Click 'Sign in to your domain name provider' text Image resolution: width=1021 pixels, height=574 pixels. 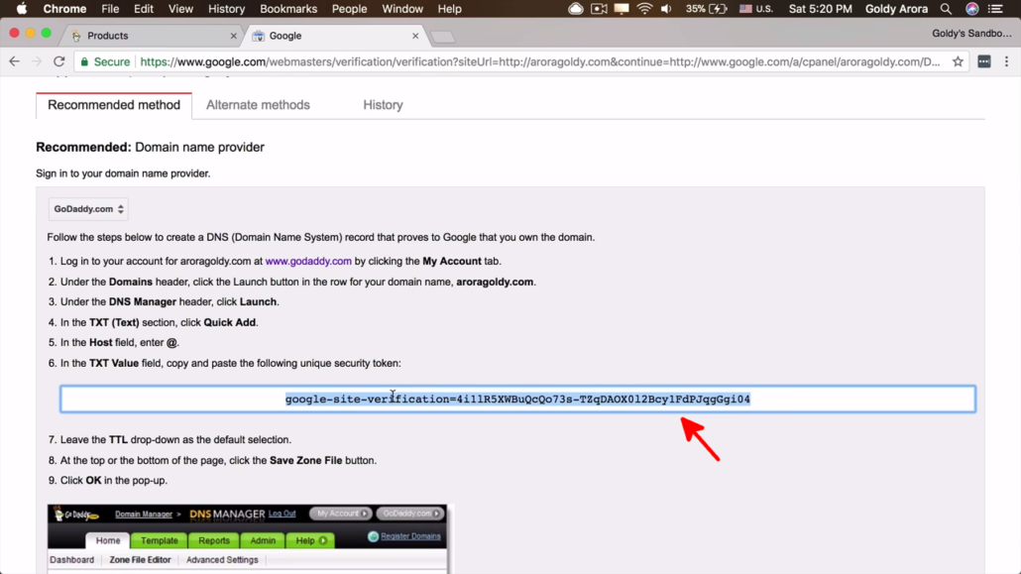pyautogui.click(x=123, y=173)
